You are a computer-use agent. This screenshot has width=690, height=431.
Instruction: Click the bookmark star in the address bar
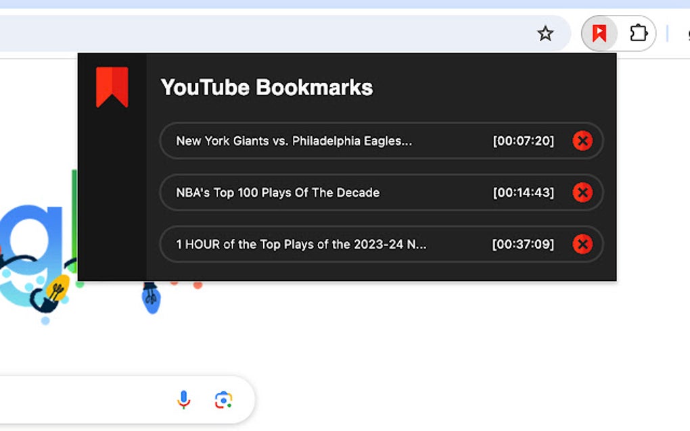tap(545, 32)
